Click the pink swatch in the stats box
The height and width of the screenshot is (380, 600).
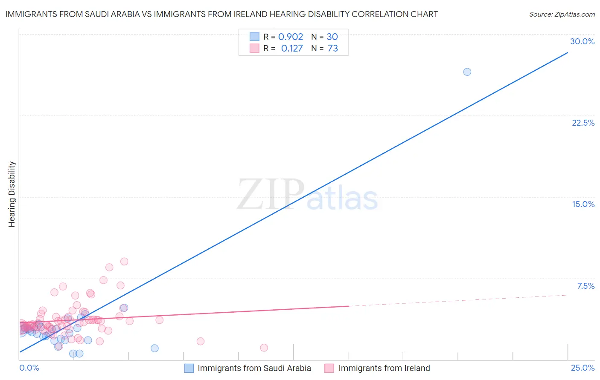(x=254, y=48)
